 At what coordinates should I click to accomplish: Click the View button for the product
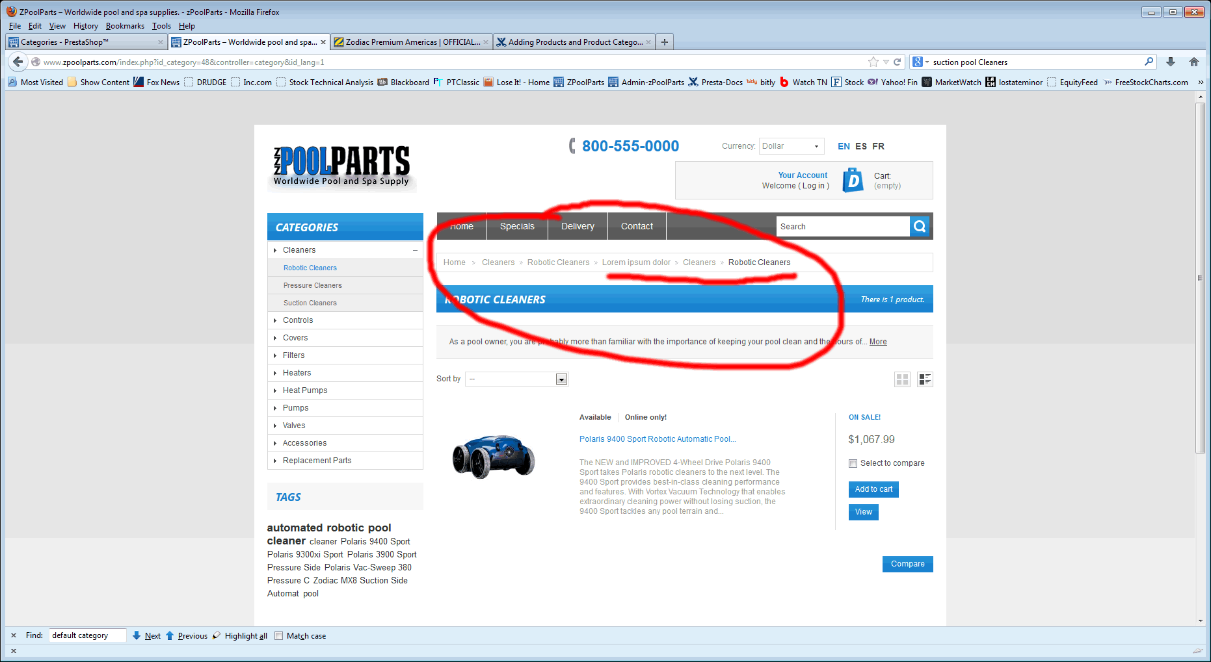click(864, 512)
